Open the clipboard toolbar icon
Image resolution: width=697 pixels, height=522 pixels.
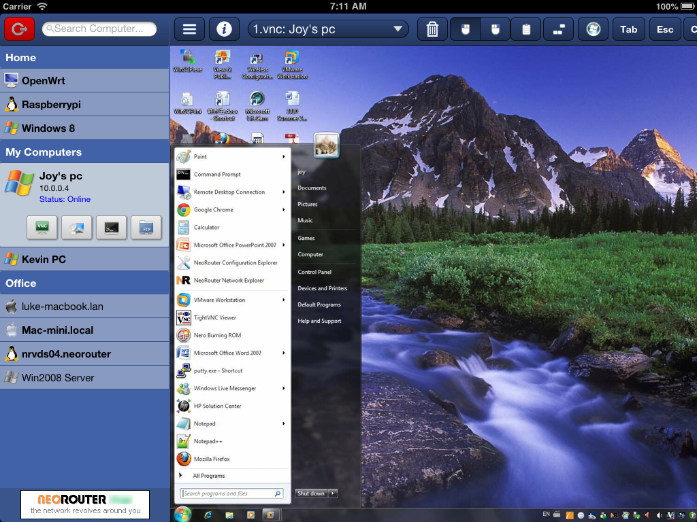526,29
